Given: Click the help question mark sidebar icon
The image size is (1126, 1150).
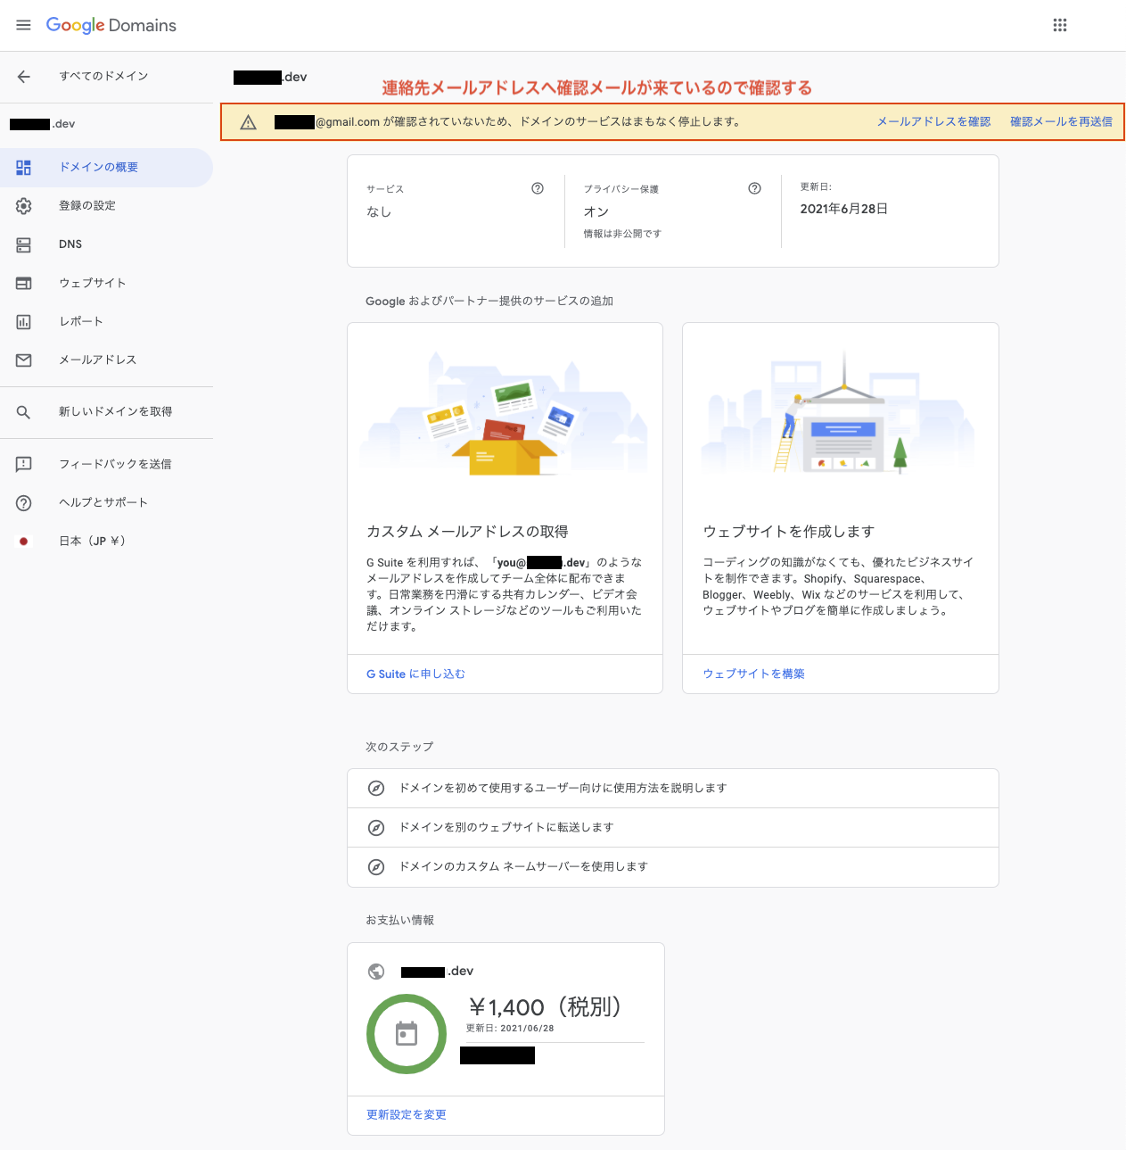Looking at the screenshot, I should tap(24, 503).
